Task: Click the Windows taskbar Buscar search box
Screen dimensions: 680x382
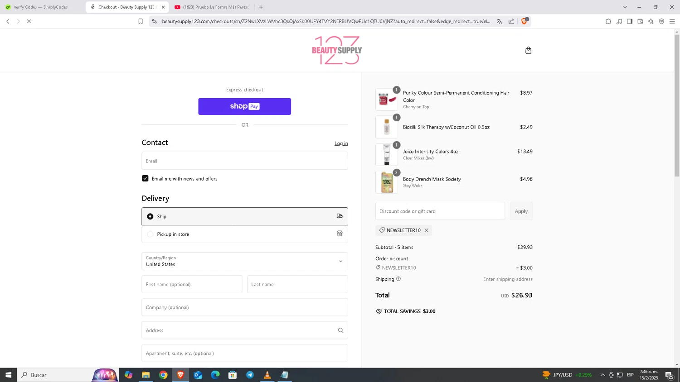Action: [68, 375]
